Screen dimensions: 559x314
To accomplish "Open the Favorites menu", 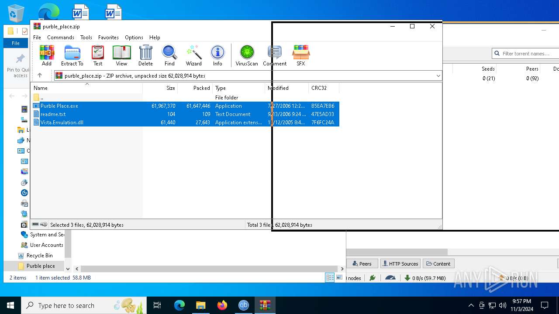I will (x=108, y=38).
